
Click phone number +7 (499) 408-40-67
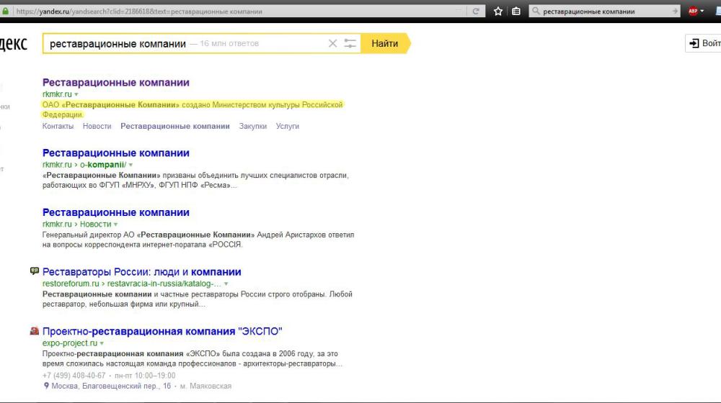point(74,376)
